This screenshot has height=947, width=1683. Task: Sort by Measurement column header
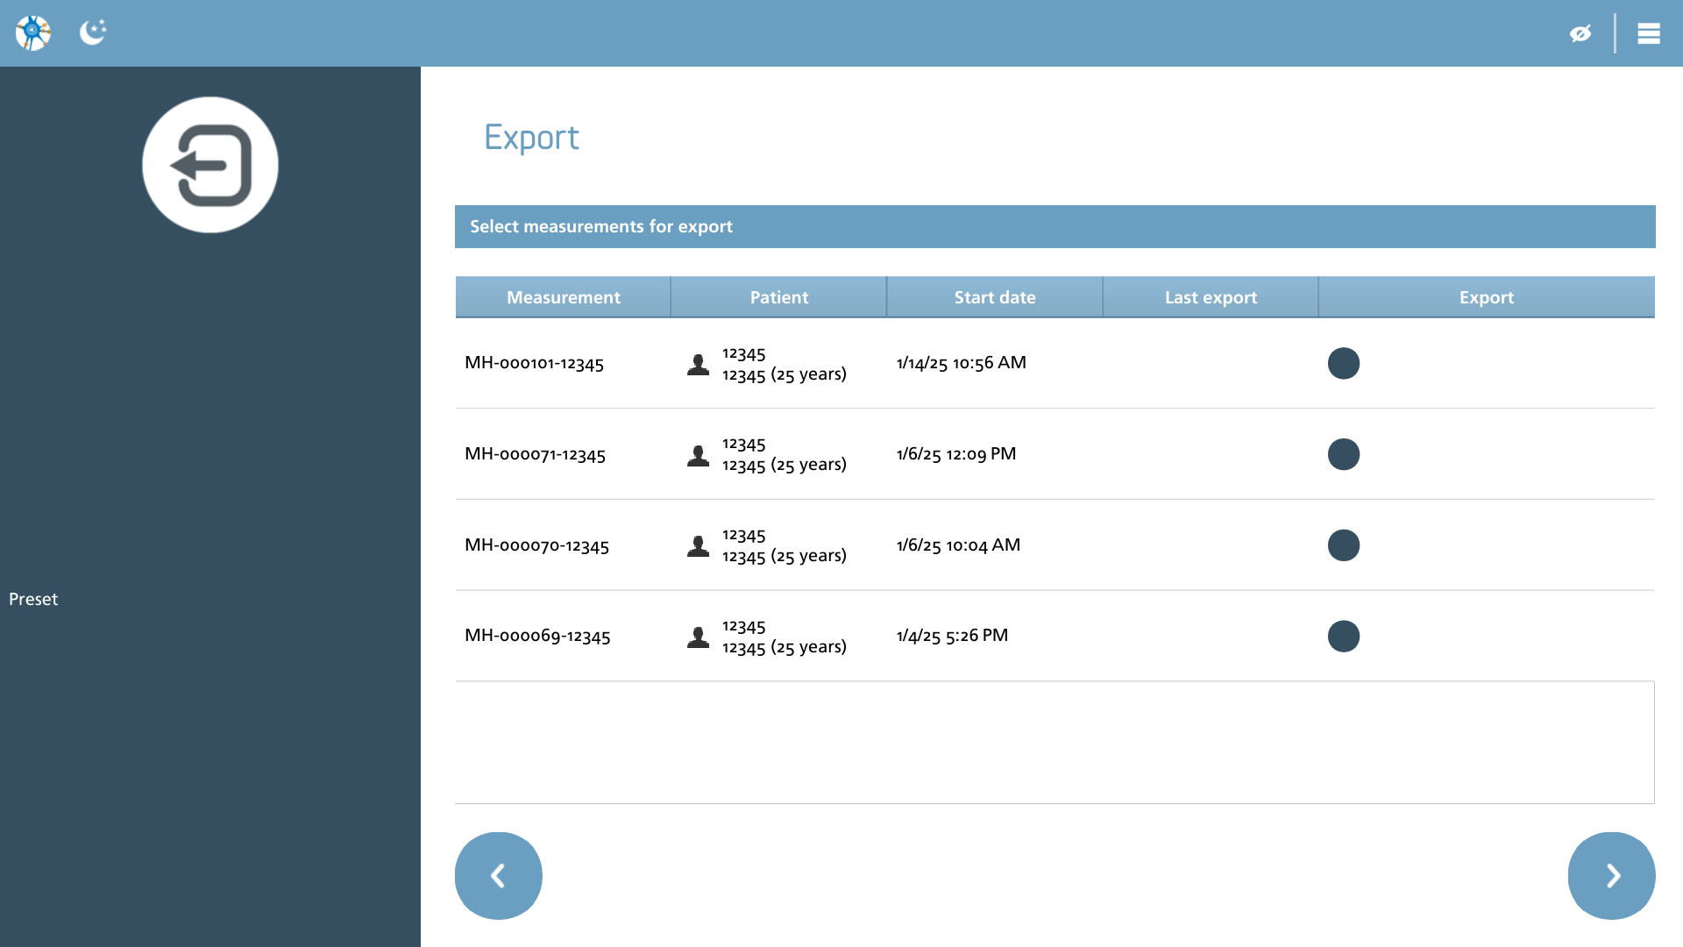point(563,297)
